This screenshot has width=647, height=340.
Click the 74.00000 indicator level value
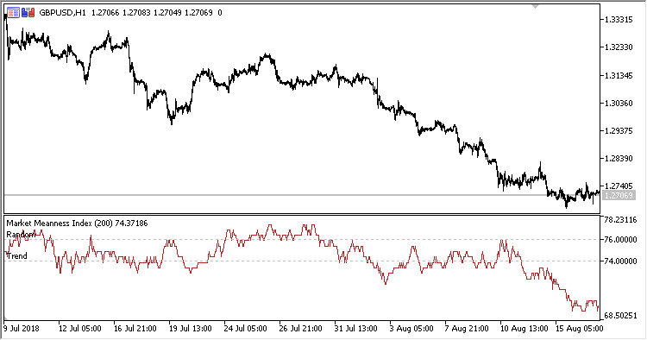[x=620, y=261]
